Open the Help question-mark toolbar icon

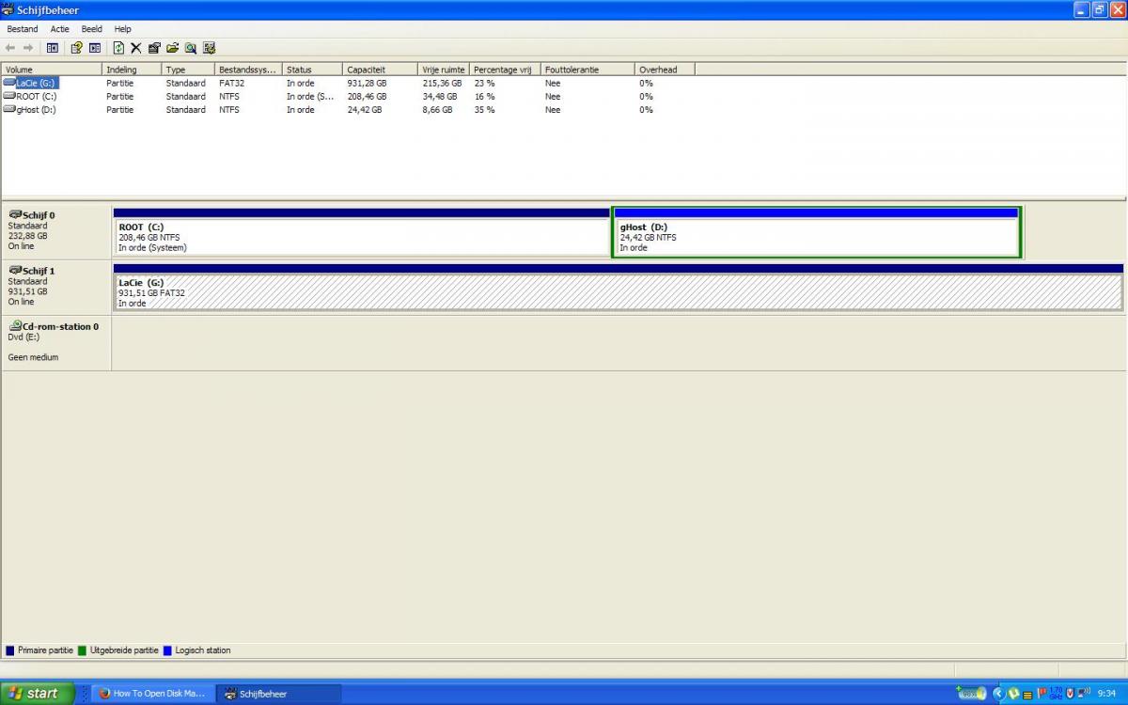coord(77,48)
